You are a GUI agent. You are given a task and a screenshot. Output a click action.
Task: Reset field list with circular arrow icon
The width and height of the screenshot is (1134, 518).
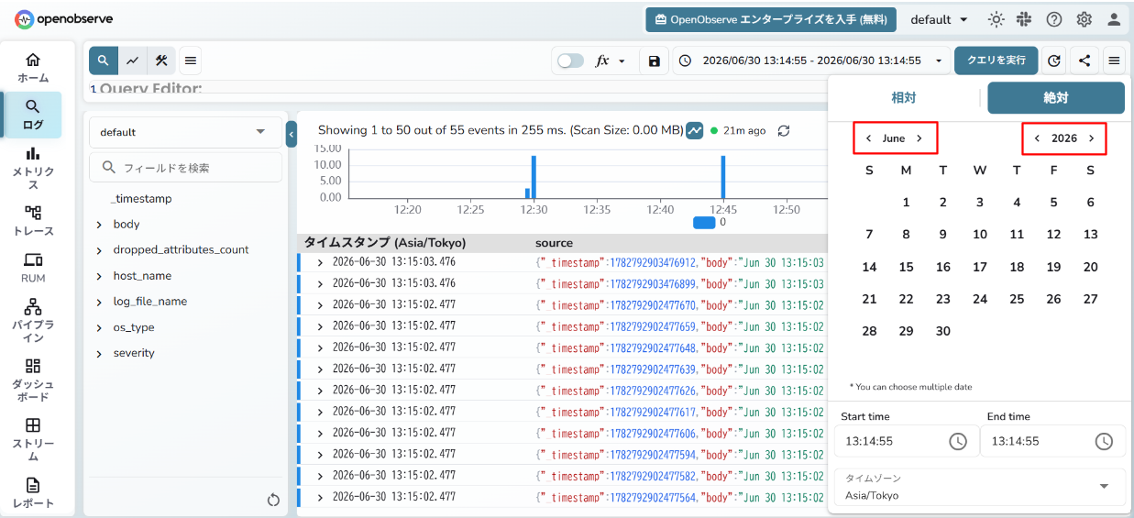(x=273, y=500)
